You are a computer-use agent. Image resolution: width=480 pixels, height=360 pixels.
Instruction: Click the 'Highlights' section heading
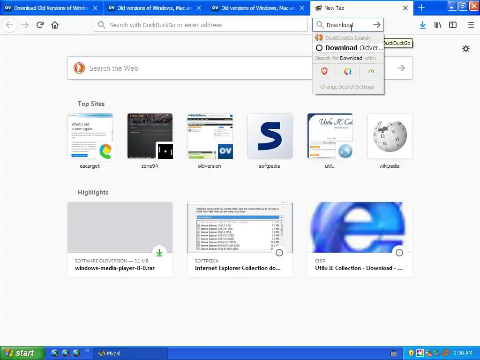tap(93, 192)
